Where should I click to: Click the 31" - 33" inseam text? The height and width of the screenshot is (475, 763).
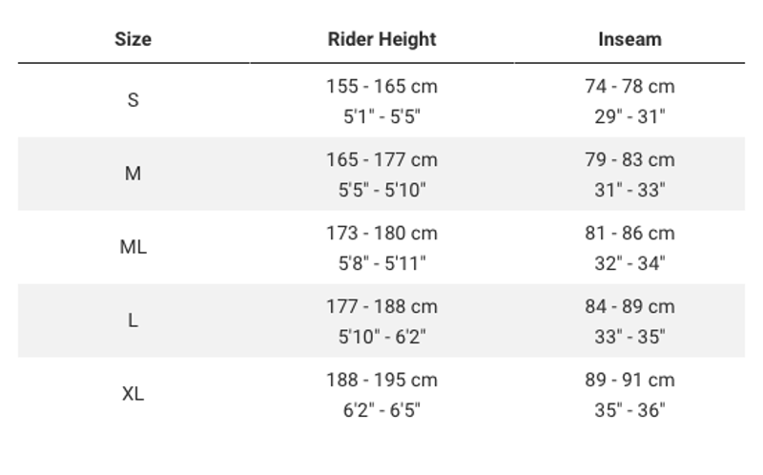tap(629, 190)
